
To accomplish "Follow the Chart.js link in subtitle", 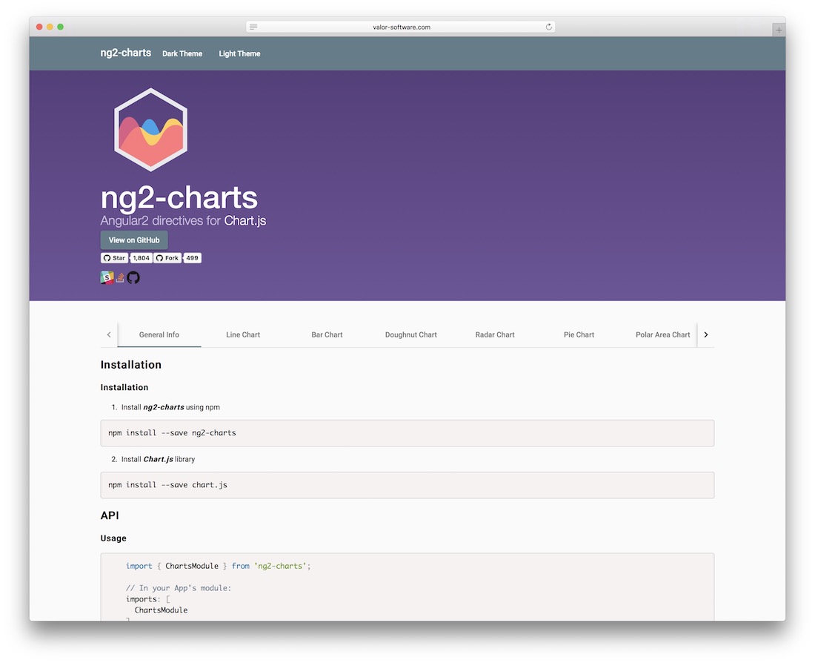I will tap(245, 221).
